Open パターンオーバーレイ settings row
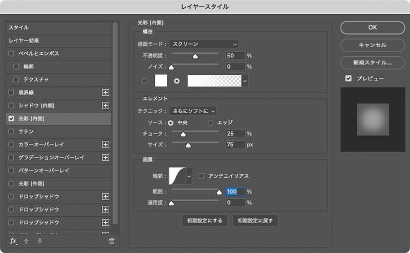Viewport: 410px width, 253px height. click(58, 171)
